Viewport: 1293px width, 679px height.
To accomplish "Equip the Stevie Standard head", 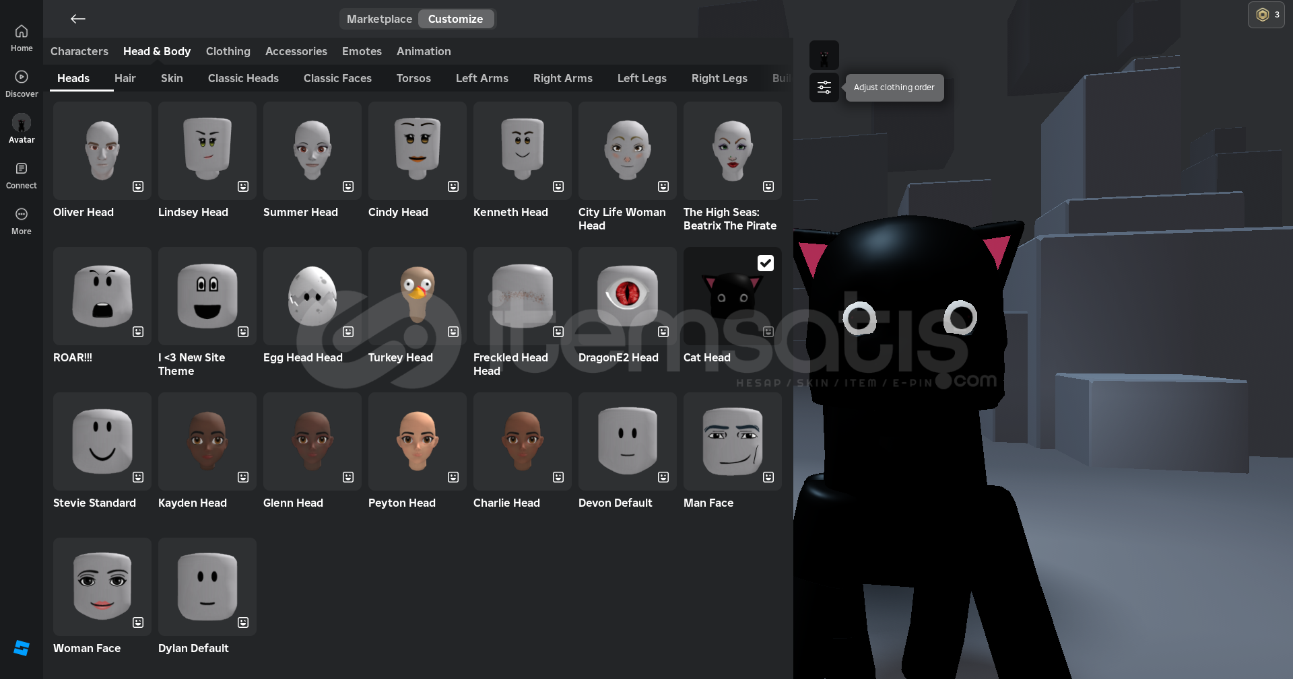I will pos(102,441).
